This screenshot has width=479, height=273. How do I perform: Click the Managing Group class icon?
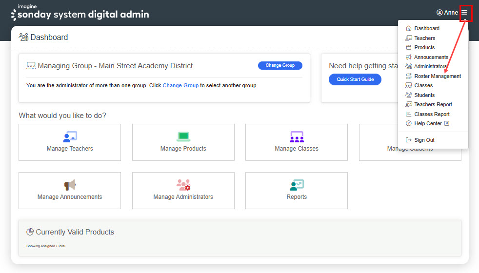31,66
